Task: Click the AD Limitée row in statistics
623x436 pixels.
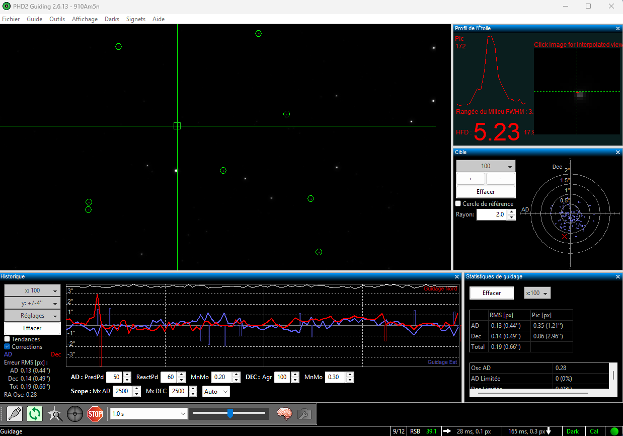Action: point(539,378)
